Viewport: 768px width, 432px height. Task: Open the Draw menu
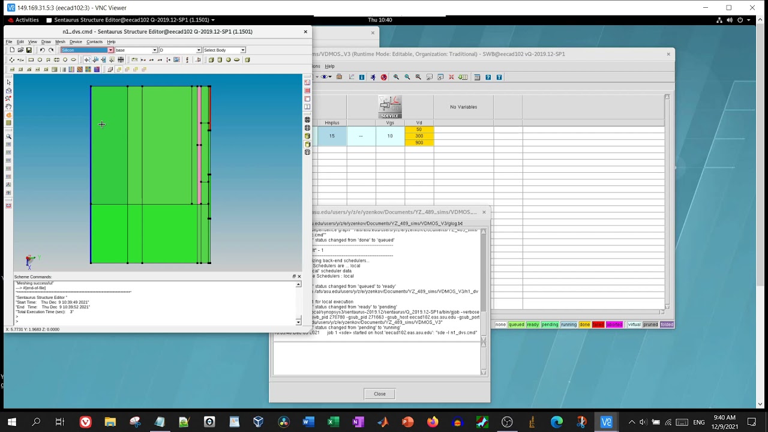[46, 41]
